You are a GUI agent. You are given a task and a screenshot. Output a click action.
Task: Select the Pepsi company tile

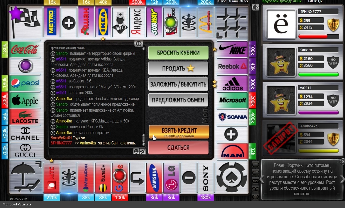pos(25,83)
